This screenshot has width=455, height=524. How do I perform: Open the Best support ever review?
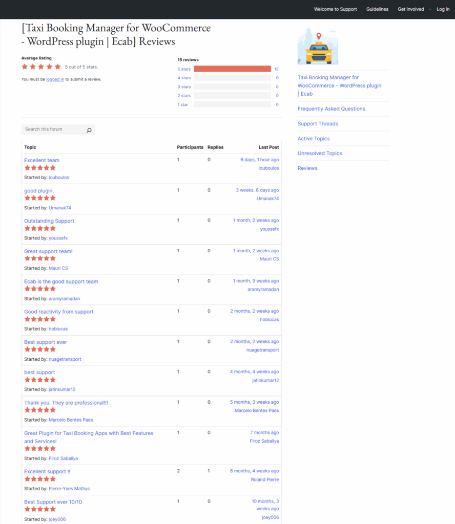[x=46, y=342]
